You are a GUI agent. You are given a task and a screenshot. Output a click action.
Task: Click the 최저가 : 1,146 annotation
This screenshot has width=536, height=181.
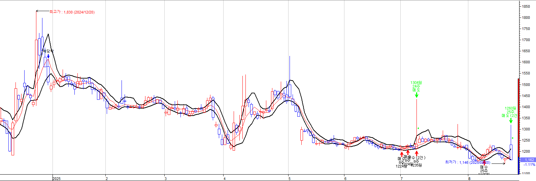click(468, 162)
